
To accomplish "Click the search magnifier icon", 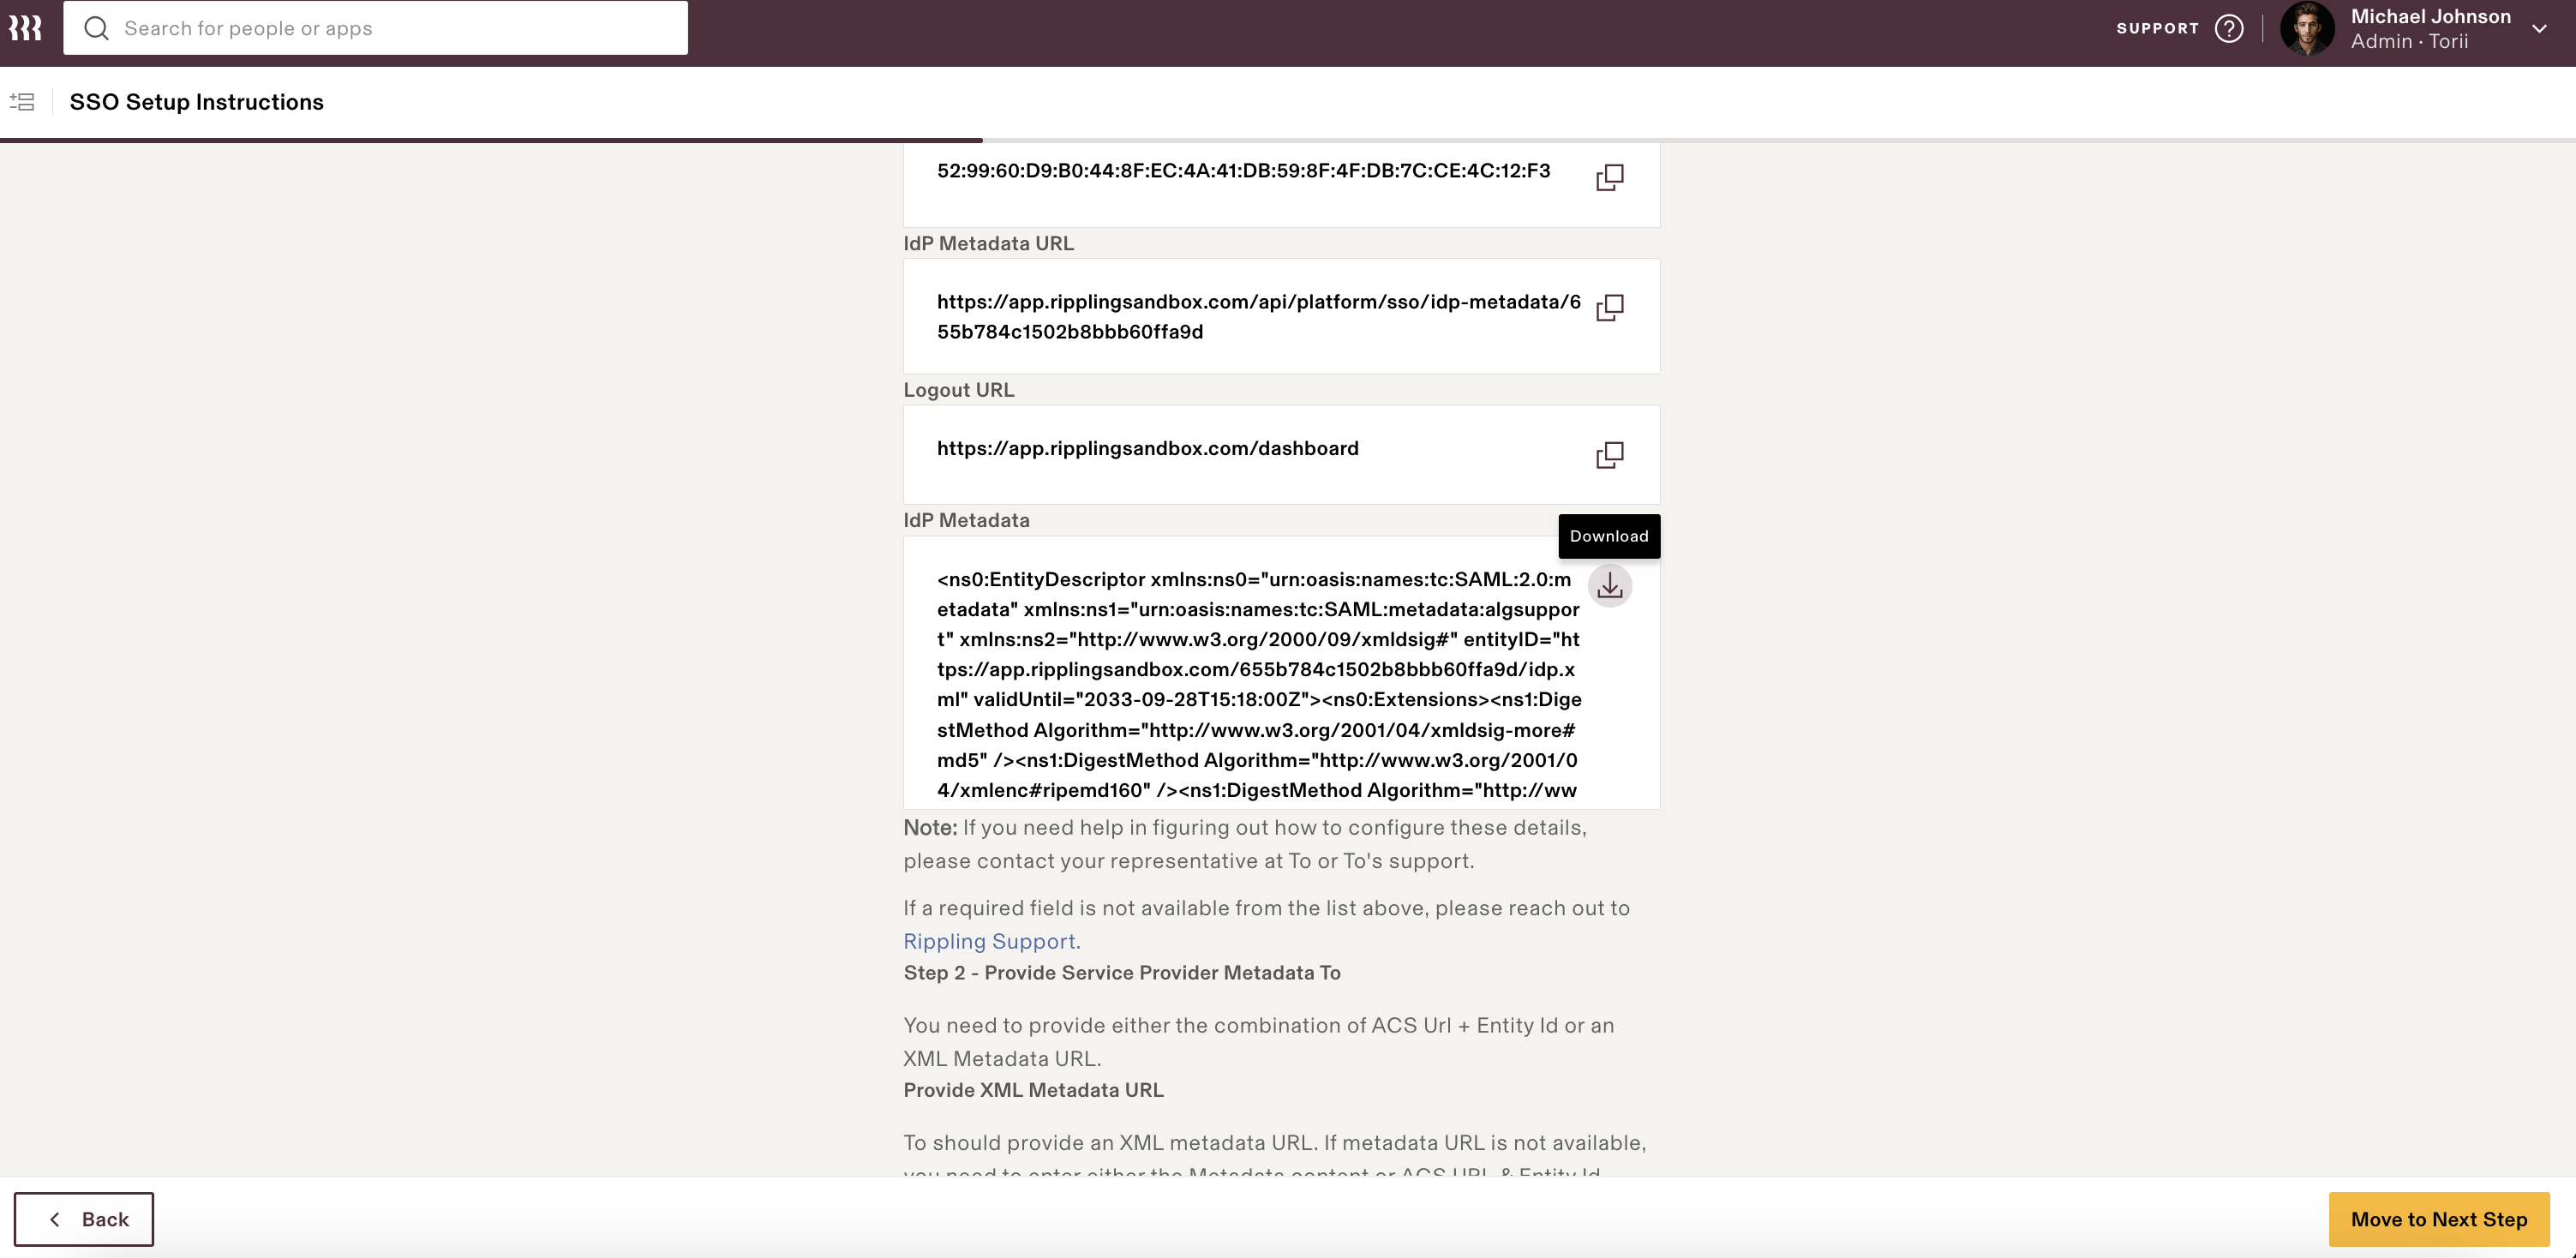I will 96,28.
